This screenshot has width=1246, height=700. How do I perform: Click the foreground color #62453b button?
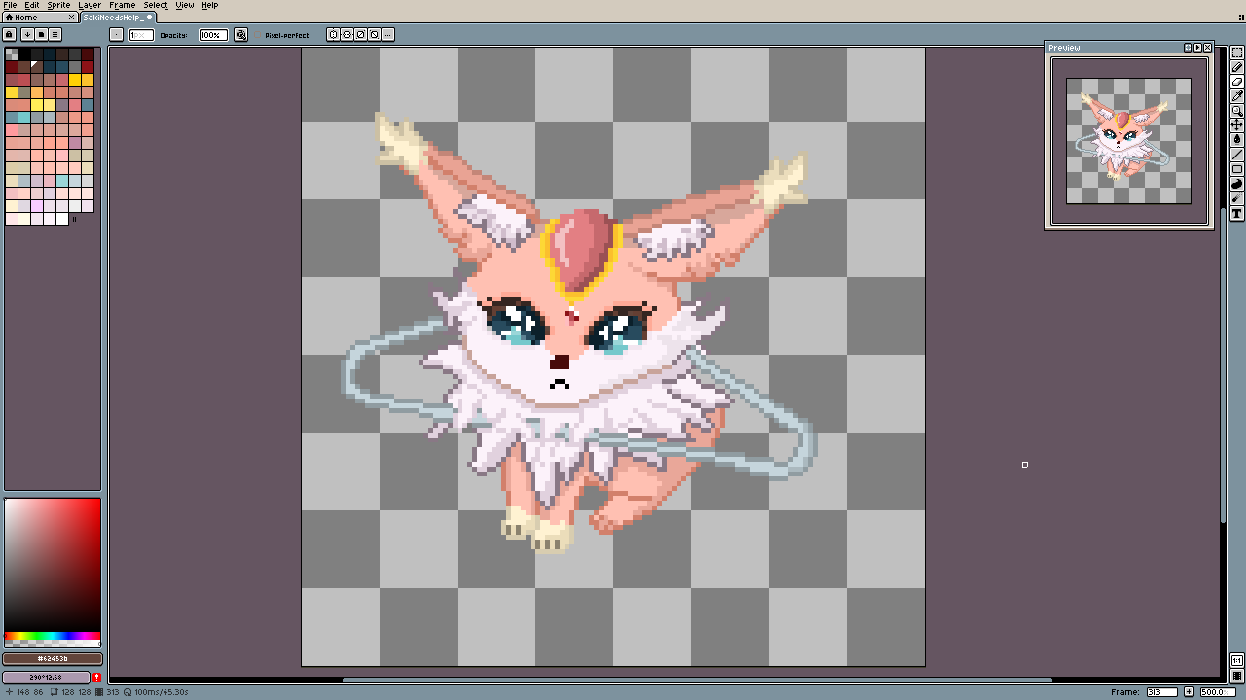pyautogui.click(x=53, y=659)
